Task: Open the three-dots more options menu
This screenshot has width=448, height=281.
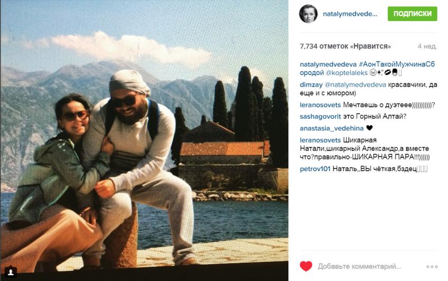Action: [x=432, y=267]
